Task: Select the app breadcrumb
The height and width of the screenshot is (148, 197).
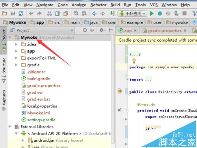Action: (x=37, y=22)
